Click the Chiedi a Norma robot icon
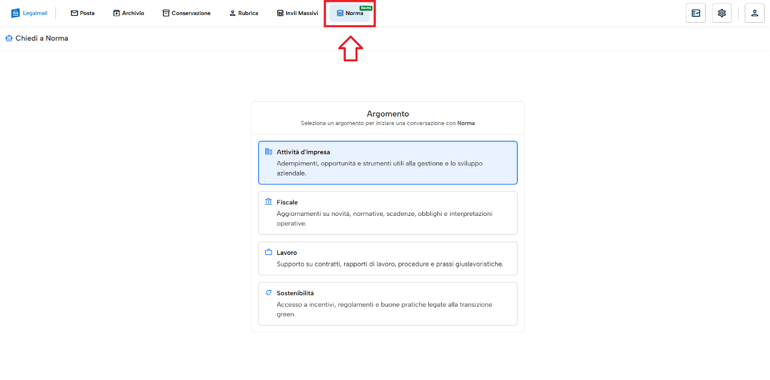Image resolution: width=770 pixels, height=380 pixels. (9, 38)
